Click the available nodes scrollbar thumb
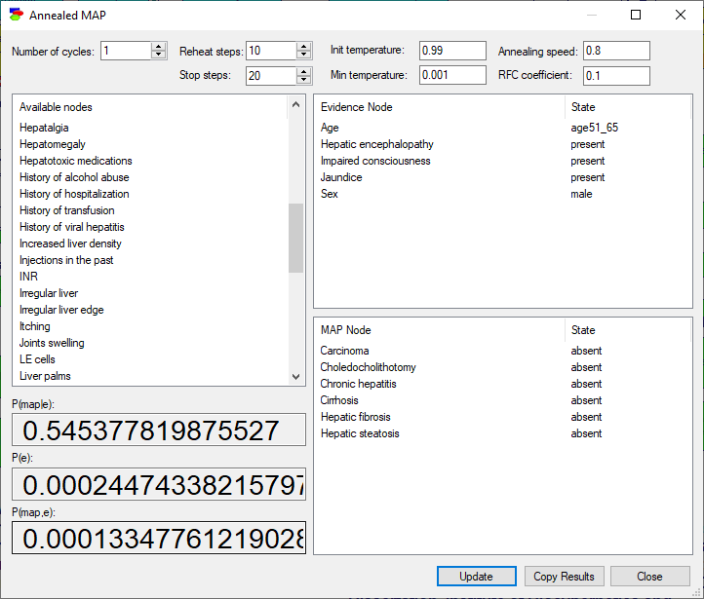 [295, 238]
